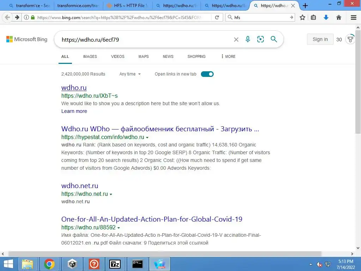Toggle Open links in new tab switch
Viewport: 361px width, 271px height.
coord(207,74)
